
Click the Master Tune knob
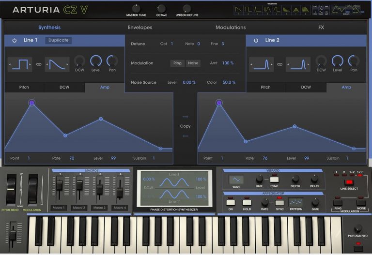click(x=136, y=9)
